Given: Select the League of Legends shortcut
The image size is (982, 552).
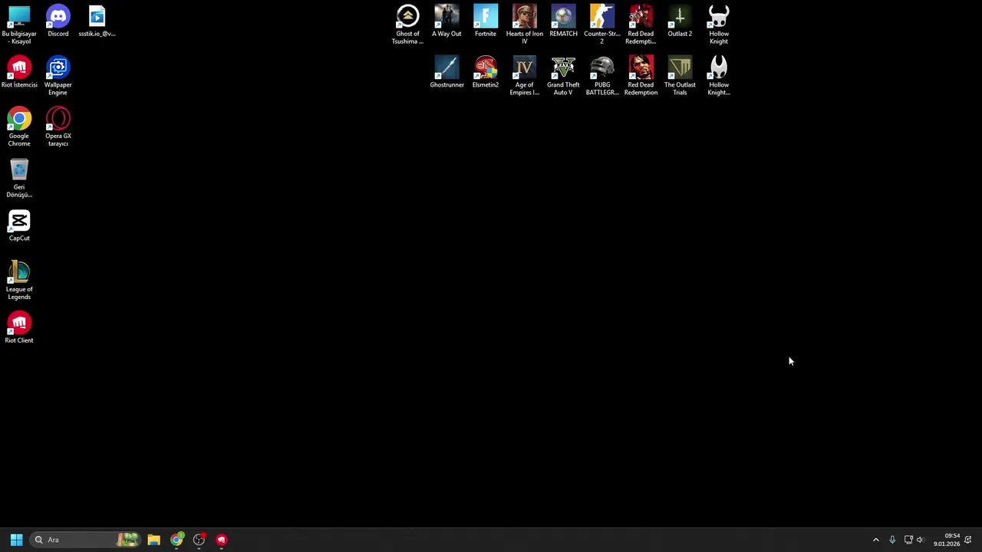Looking at the screenshot, I should (19, 281).
